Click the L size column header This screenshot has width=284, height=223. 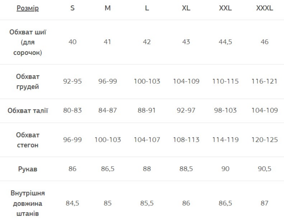coord(147,9)
